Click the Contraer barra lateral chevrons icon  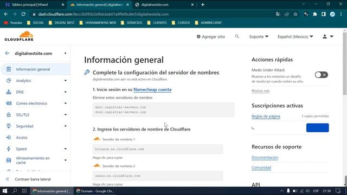click(x=8, y=179)
